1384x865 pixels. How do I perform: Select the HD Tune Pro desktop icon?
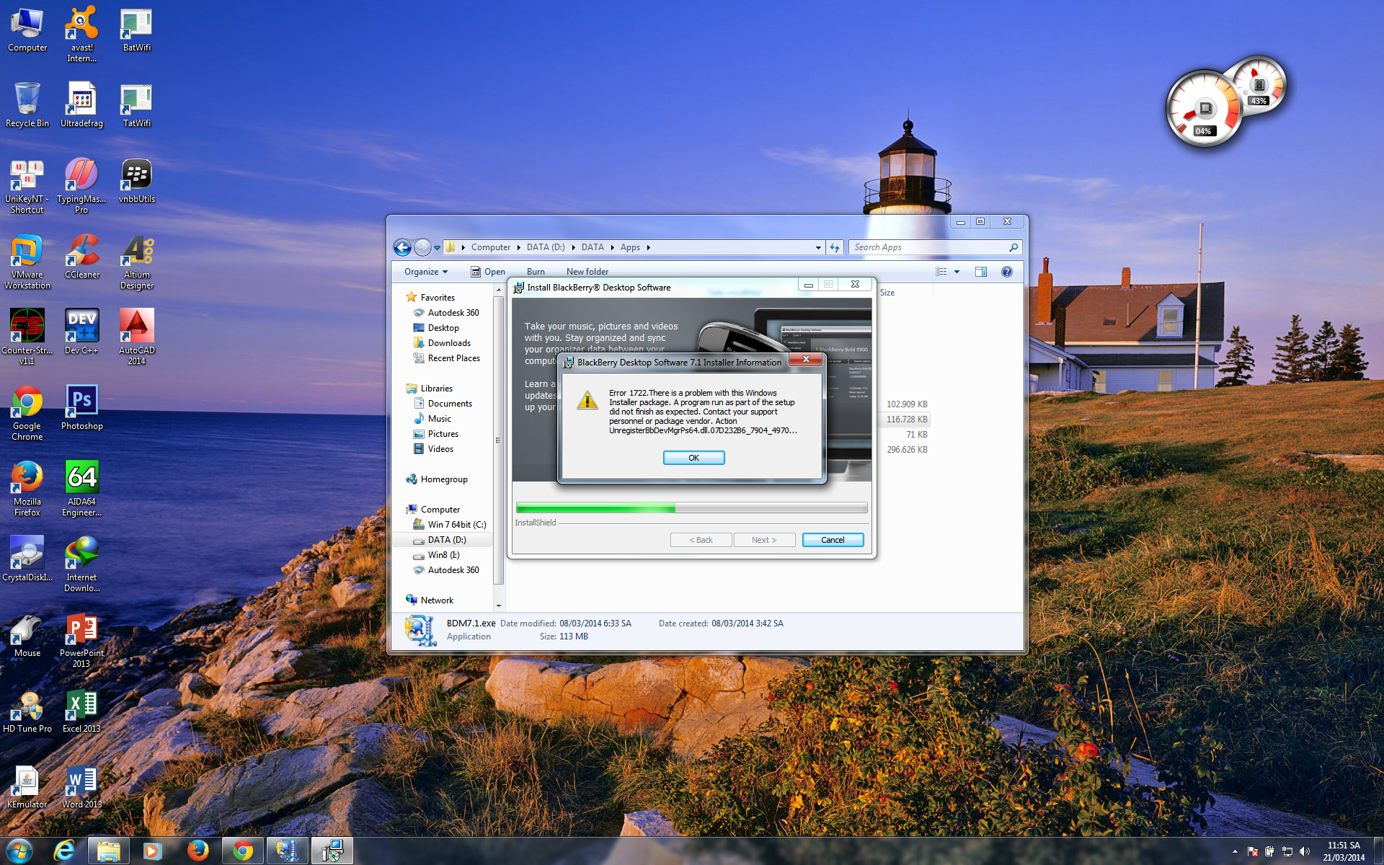27,711
